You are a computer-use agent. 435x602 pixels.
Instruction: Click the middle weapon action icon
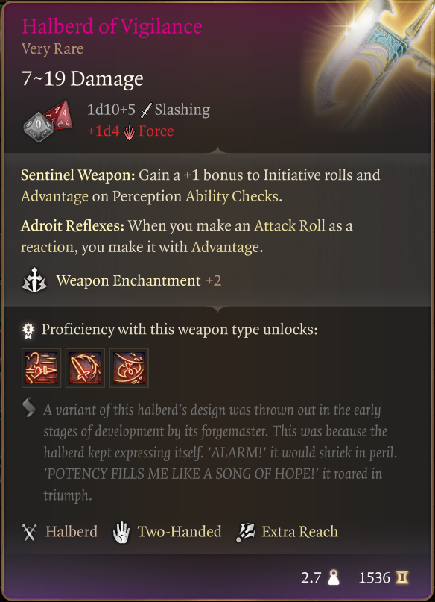(85, 368)
